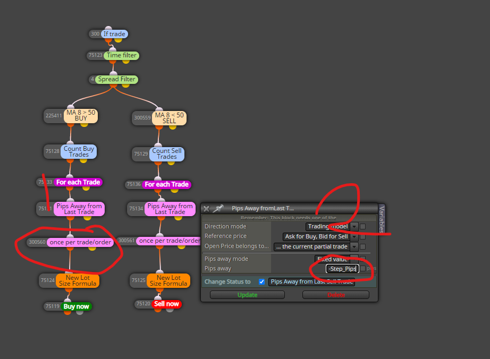Image resolution: width=490 pixels, height=359 pixels.
Task: Click the 225411 ID tag
Action: pyautogui.click(x=54, y=115)
